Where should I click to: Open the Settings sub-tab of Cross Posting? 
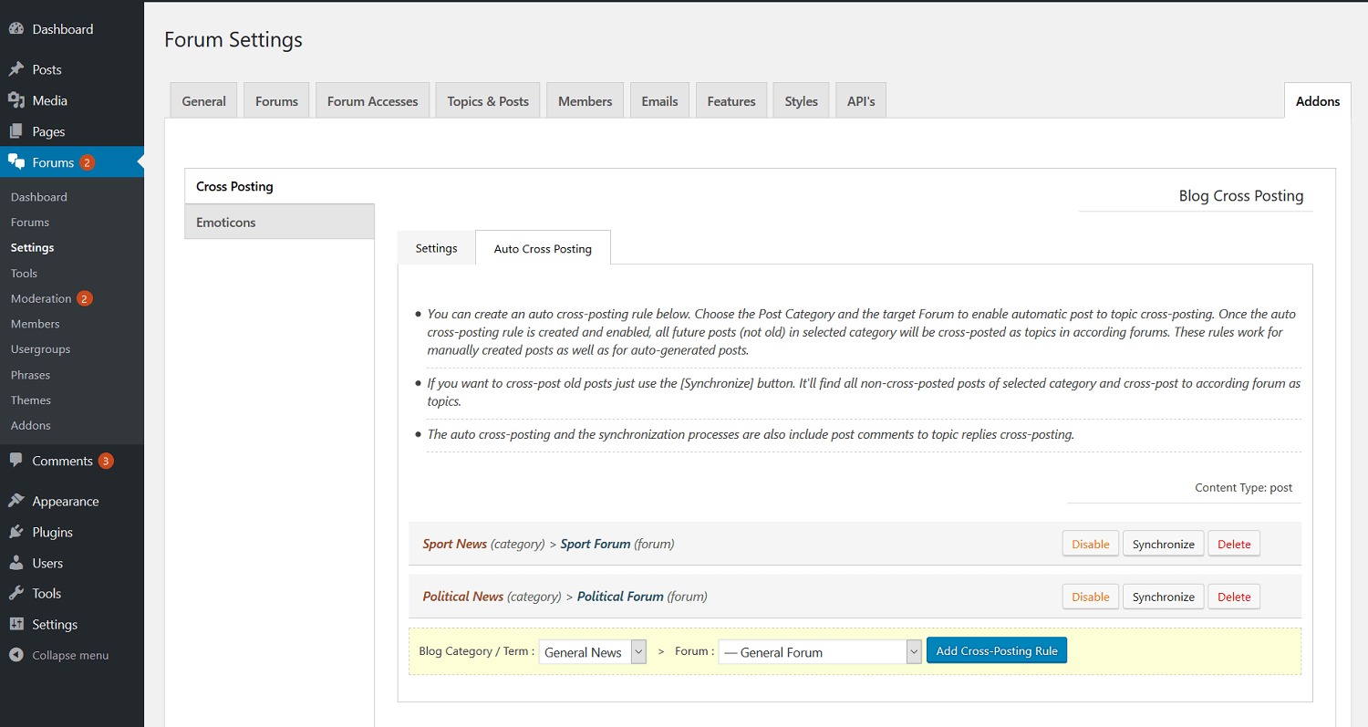click(x=436, y=248)
